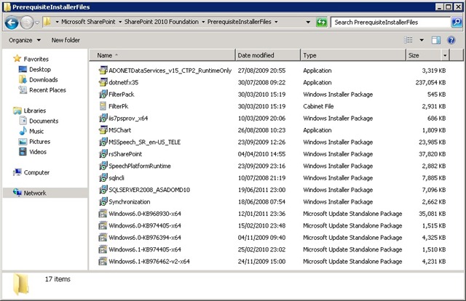Sort files by Date modified column
466x301 pixels.
pos(256,55)
